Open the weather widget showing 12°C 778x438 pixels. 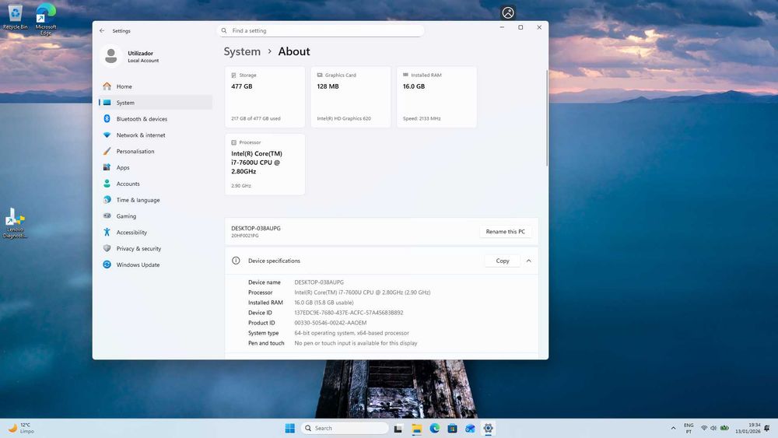[21, 428]
